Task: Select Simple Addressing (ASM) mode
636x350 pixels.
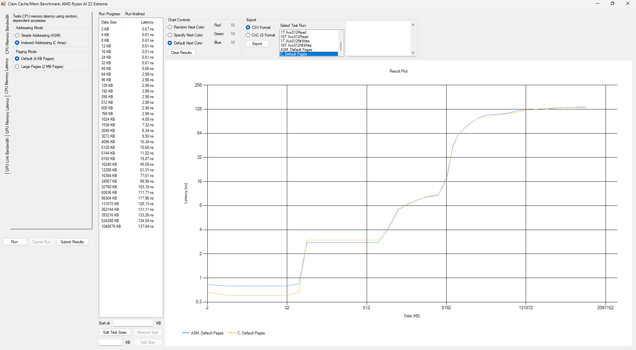Action: pyautogui.click(x=17, y=35)
